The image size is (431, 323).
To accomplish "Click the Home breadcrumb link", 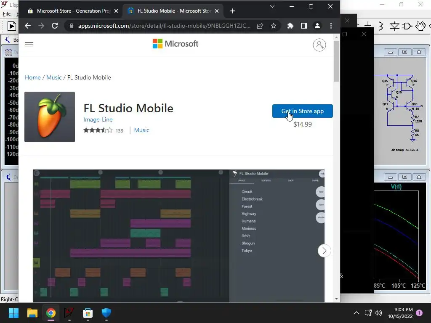I will tap(33, 77).
